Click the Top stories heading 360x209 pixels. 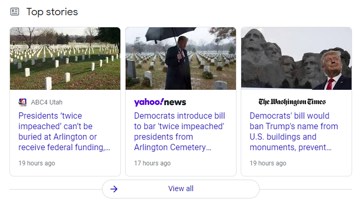(52, 12)
